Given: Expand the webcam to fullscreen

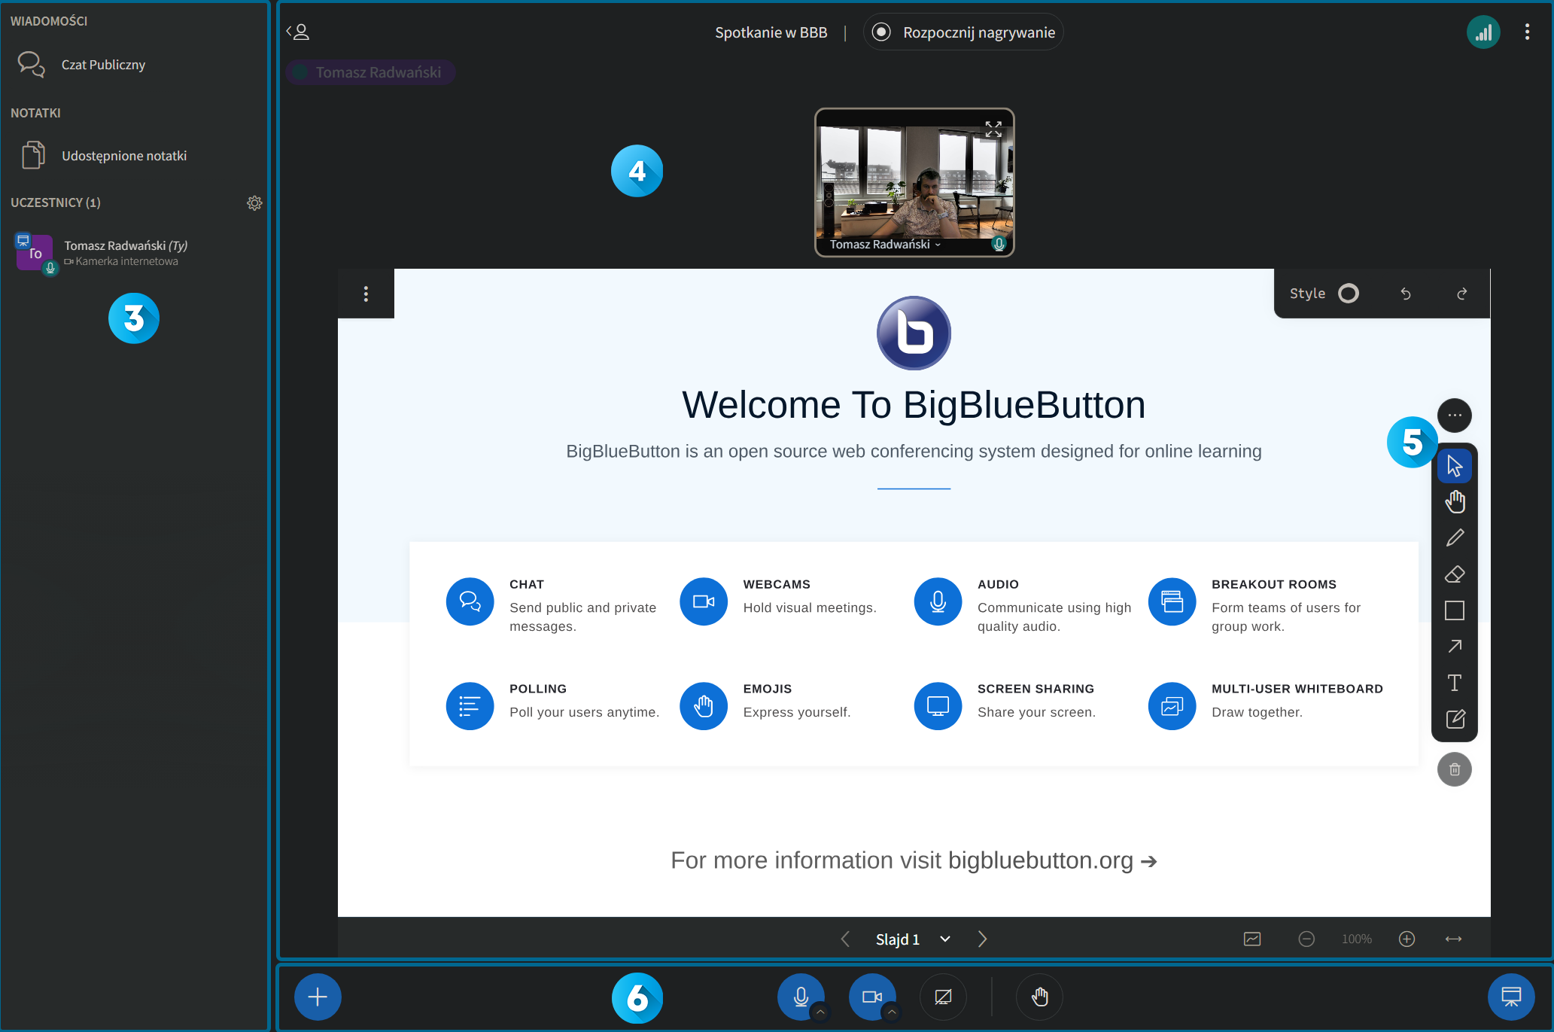Looking at the screenshot, I should coord(993,129).
